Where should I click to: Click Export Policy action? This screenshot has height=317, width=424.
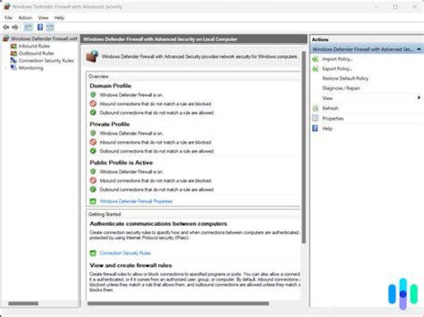click(x=337, y=69)
